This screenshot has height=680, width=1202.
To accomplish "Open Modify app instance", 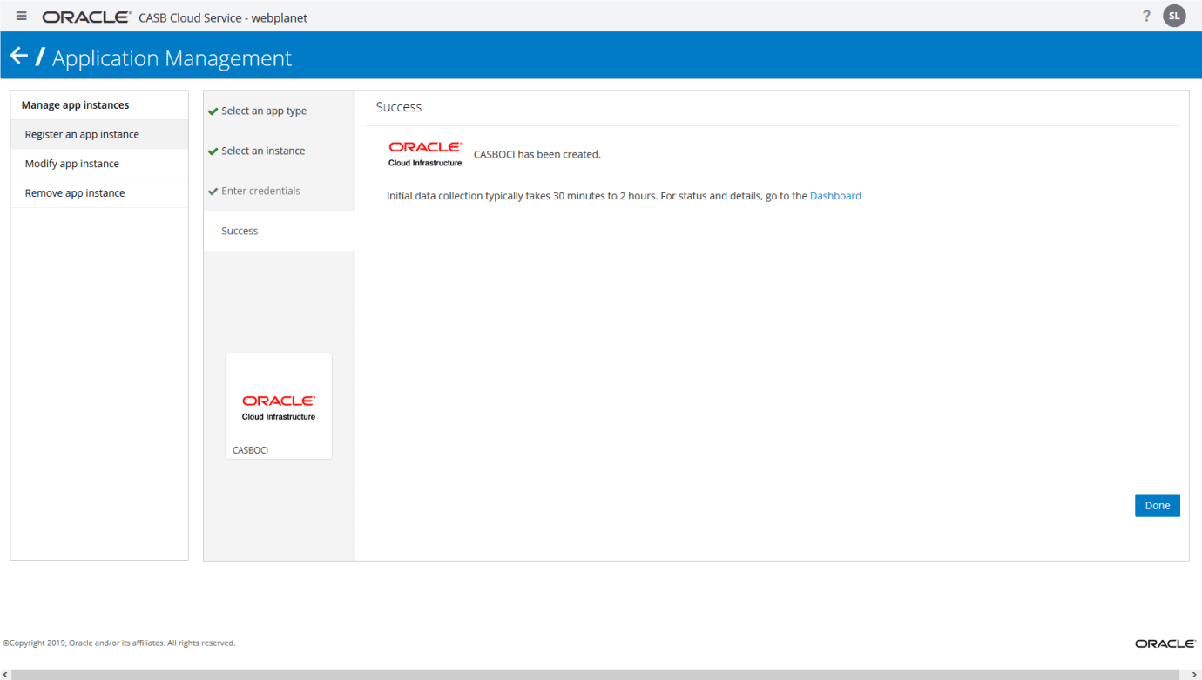I will (x=99, y=164).
